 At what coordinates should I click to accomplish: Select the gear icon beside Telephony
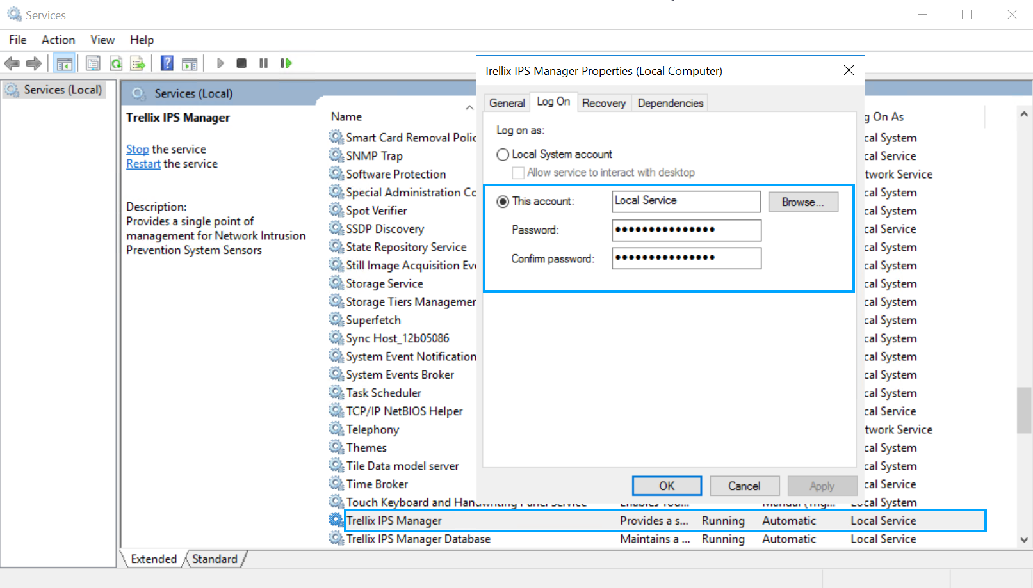coord(336,429)
